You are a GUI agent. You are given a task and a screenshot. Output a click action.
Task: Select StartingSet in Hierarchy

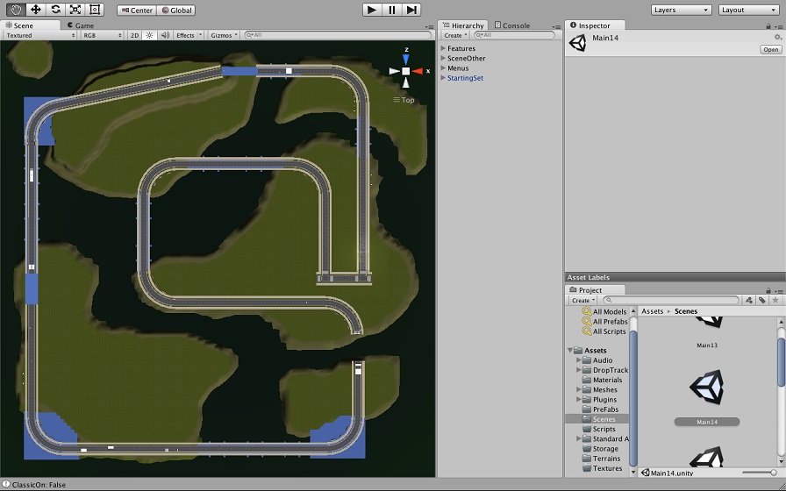(465, 78)
